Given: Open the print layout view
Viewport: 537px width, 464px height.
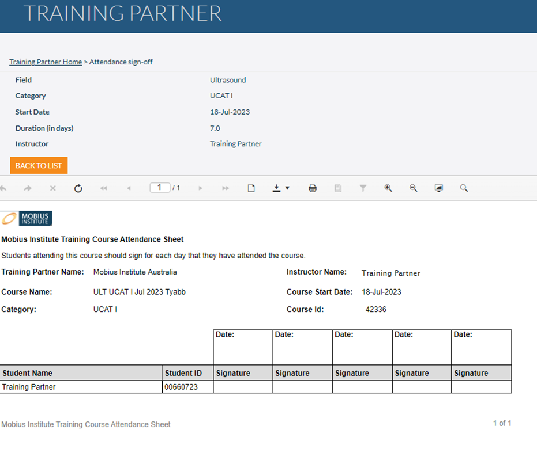Looking at the screenshot, I should click(x=251, y=188).
